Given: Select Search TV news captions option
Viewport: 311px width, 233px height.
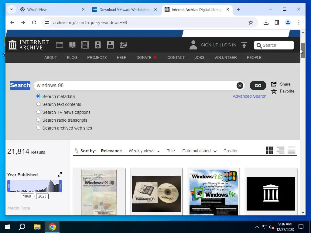Looking at the screenshot, I should (x=39, y=112).
